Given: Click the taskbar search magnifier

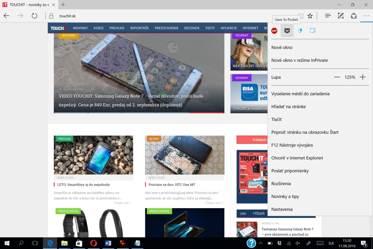Looking at the screenshot, I should click(x=21, y=243).
